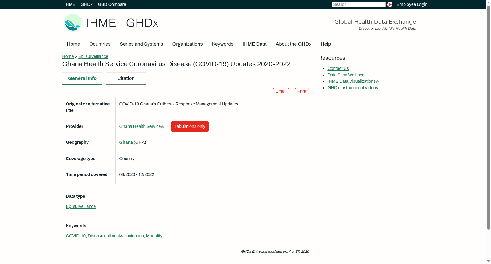
Task: Open GHDx link in the top bar
Action: (87, 4)
